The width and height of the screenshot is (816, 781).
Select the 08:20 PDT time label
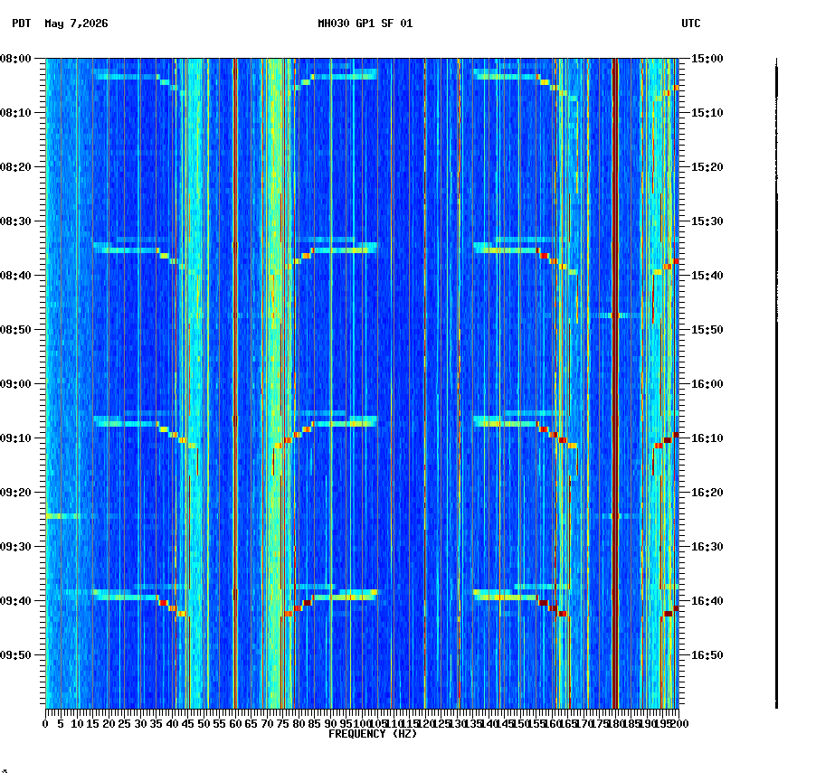click(15, 167)
